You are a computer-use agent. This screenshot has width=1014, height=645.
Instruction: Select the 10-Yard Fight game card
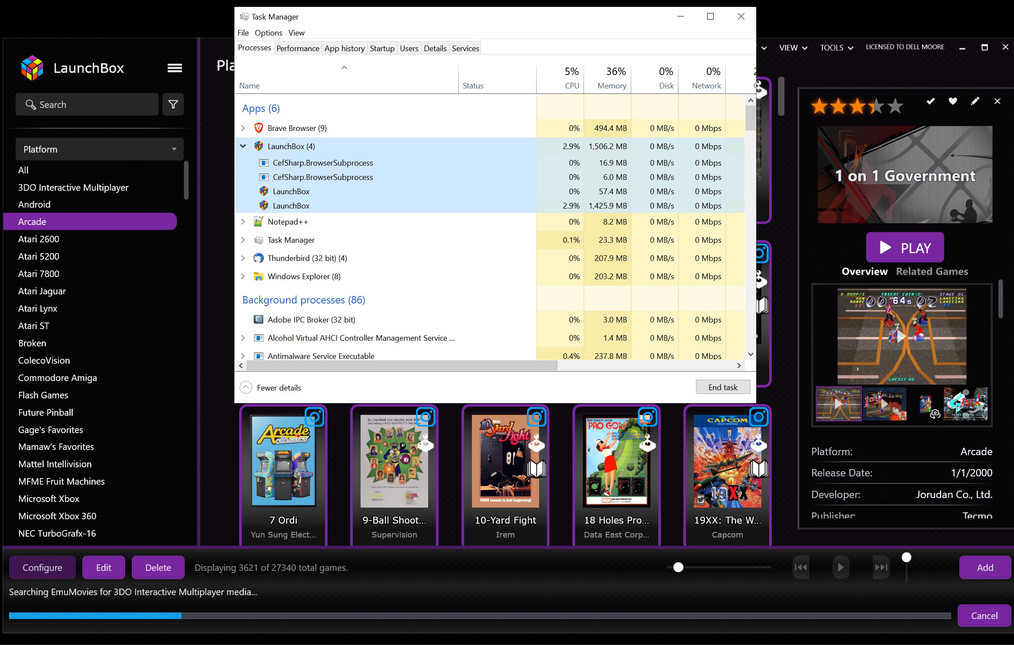(x=505, y=475)
